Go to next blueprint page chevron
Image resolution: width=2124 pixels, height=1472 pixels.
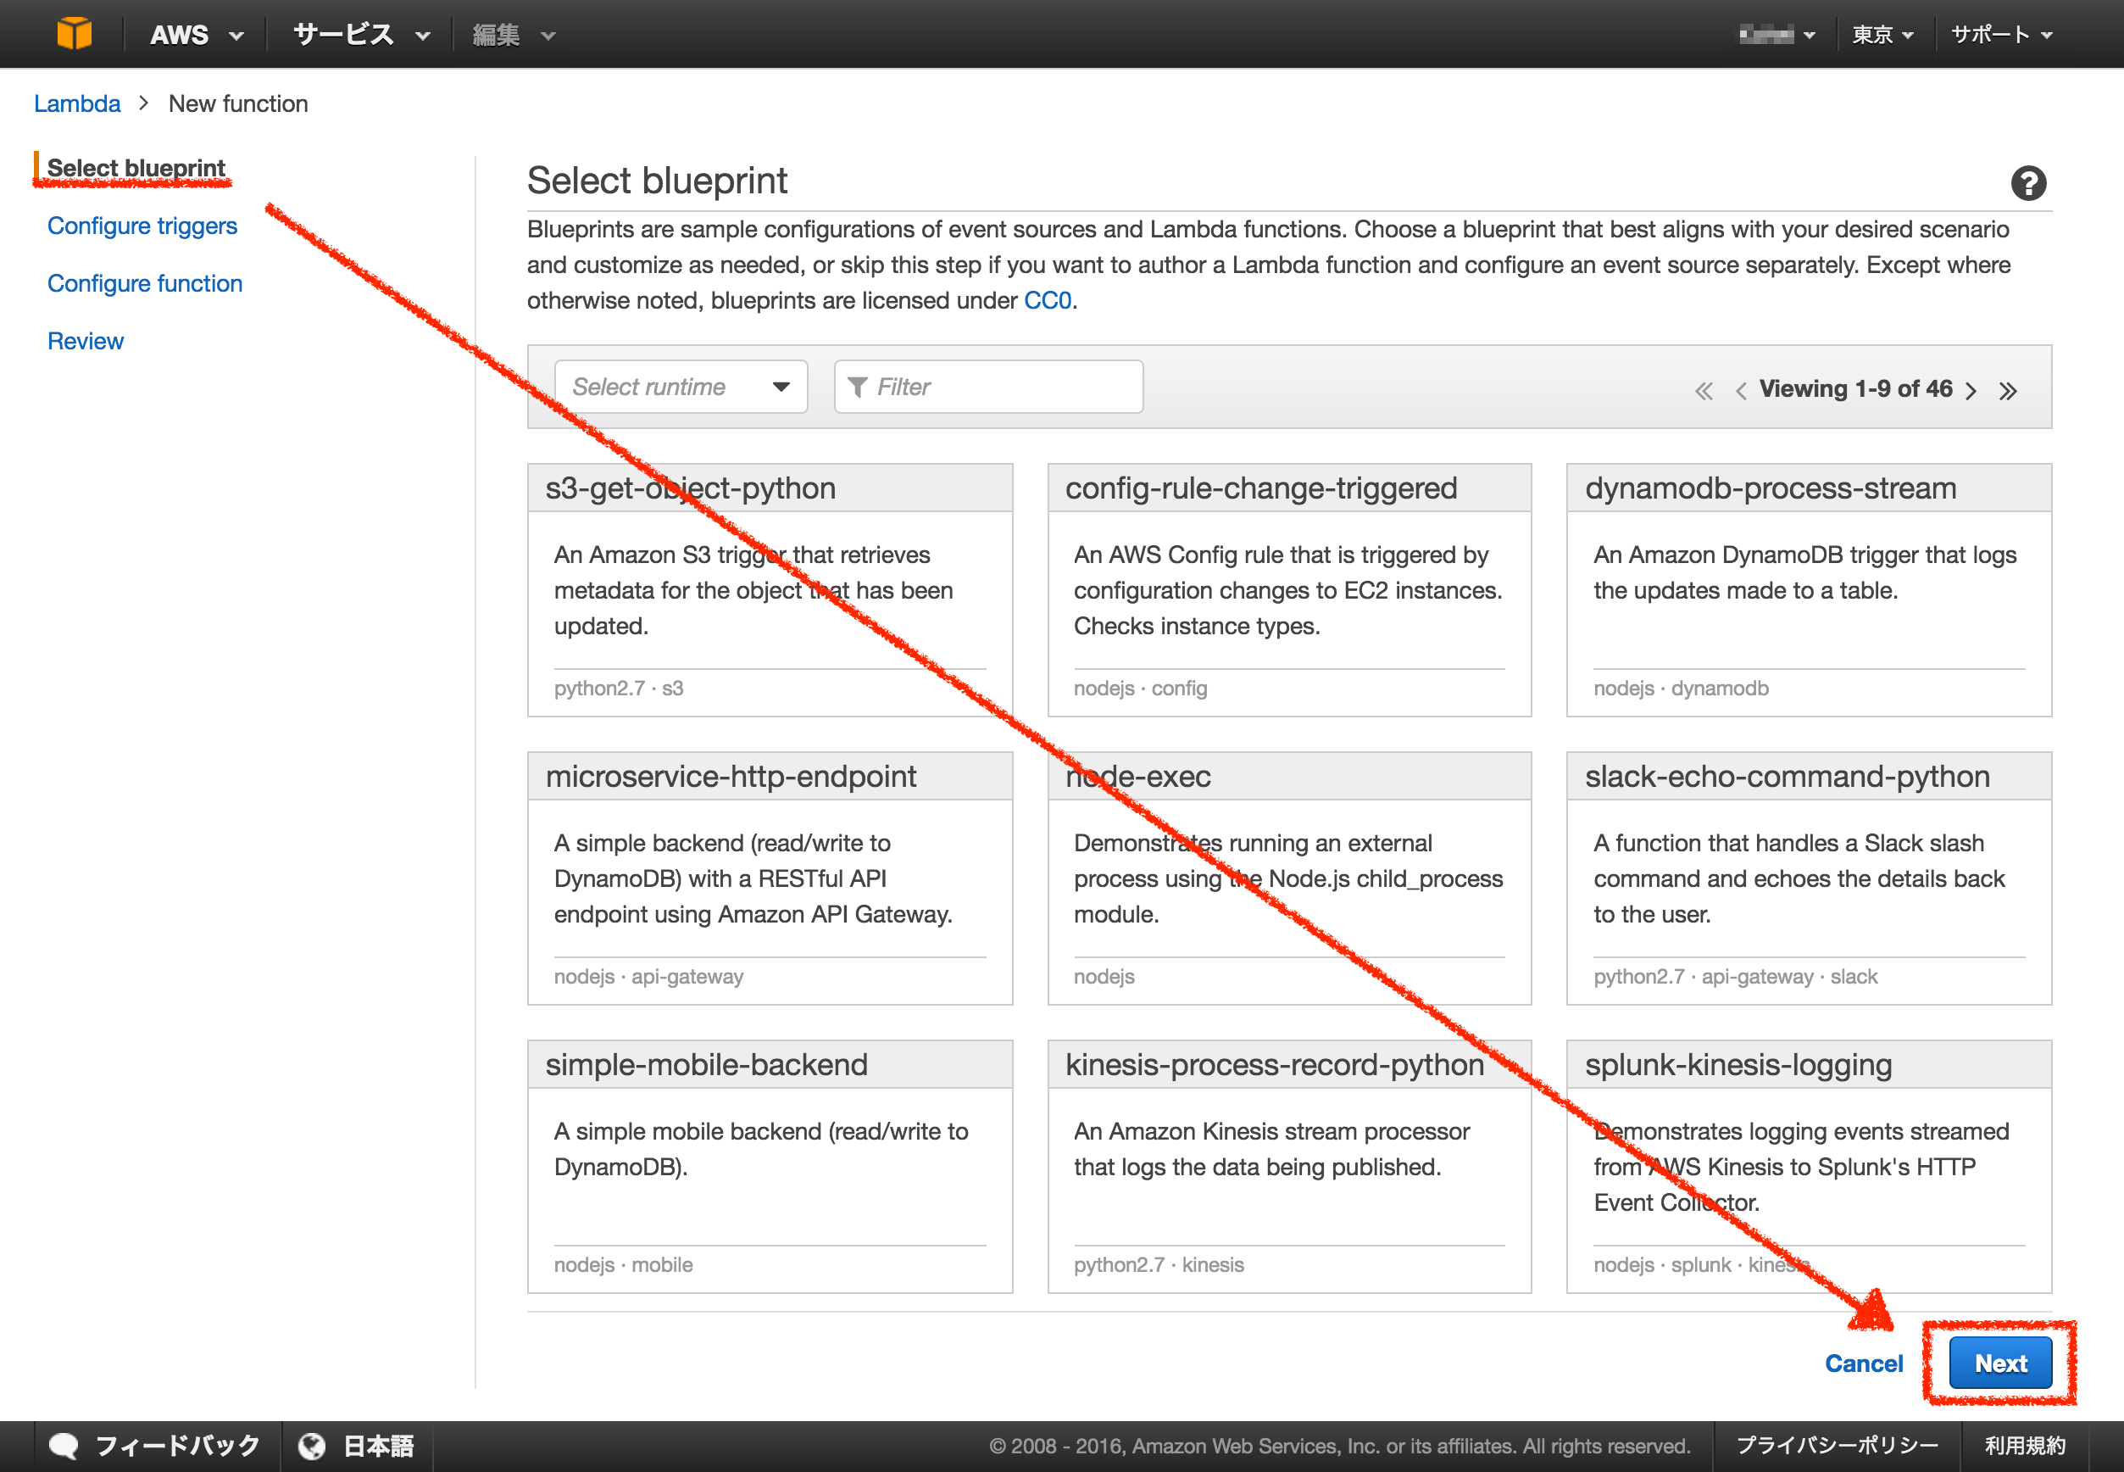(1971, 389)
